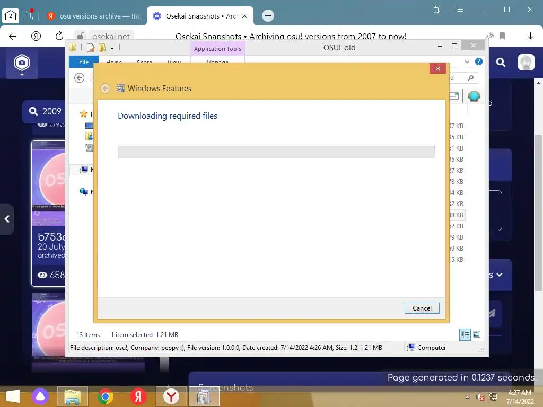Open browser menu hamburger icon
This screenshot has width=543, height=407.
pyautogui.click(x=460, y=10)
